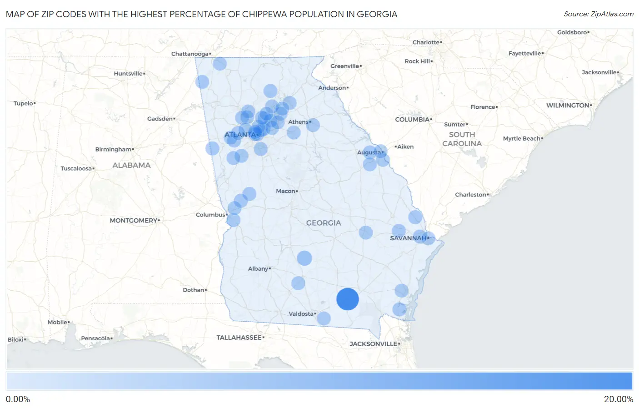Viewport: 639px width, 409px height.
Task: Click the bubble just east of Valdosta
Action: [x=324, y=318]
